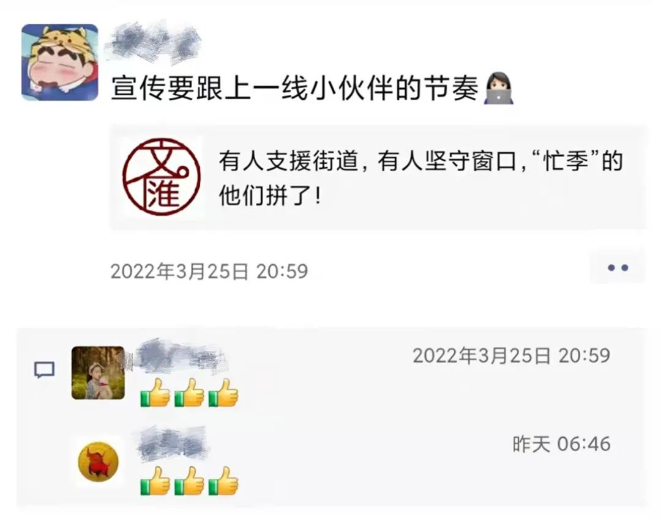Tap the second commenter's blurred name

pos(172,444)
